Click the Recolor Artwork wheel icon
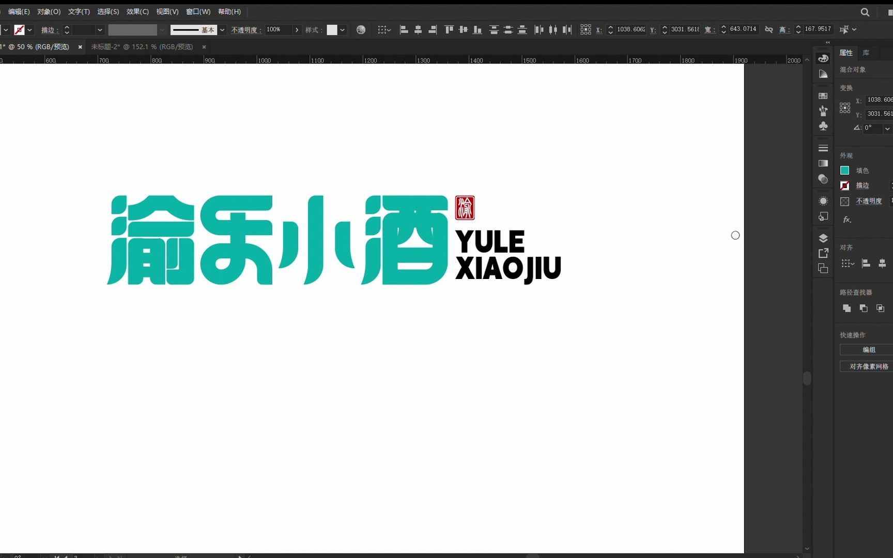This screenshot has height=558, width=893. click(361, 30)
